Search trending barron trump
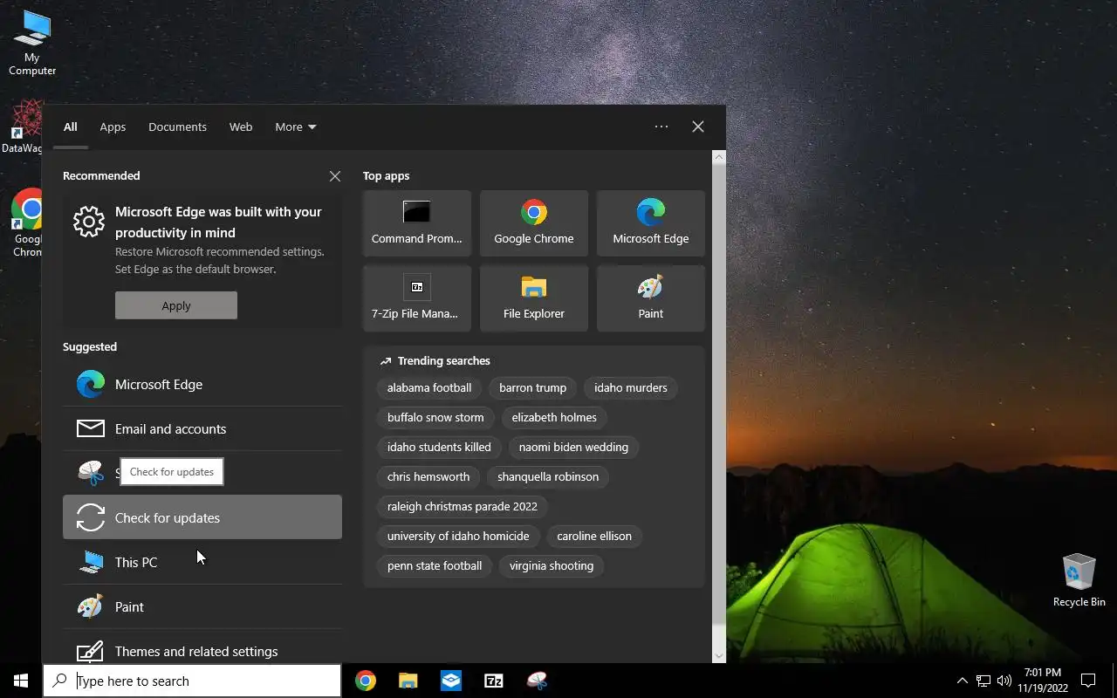This screenshot has width=1117, height=698. click(532, 387)
